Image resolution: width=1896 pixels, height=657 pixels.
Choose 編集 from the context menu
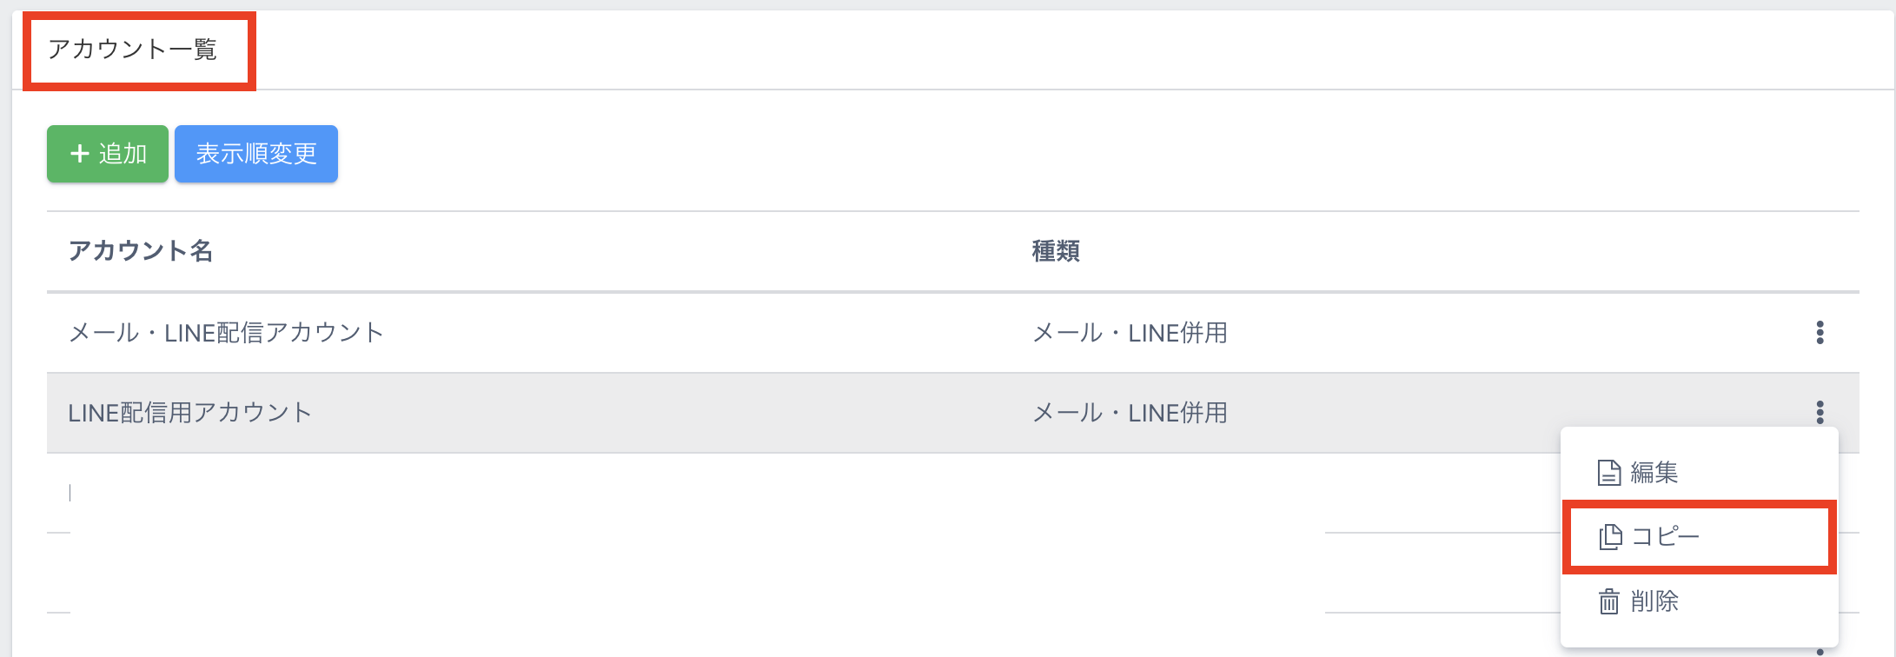point(1654,473)
